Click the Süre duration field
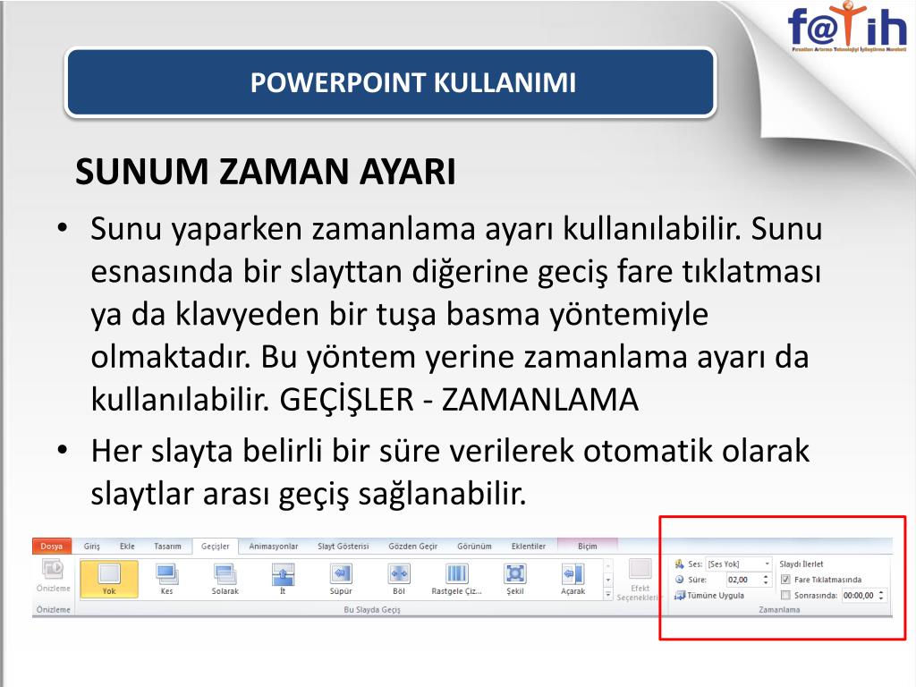The height and width of the screenshot is (687, 916). pyautogui.click(x=743, y=580)
